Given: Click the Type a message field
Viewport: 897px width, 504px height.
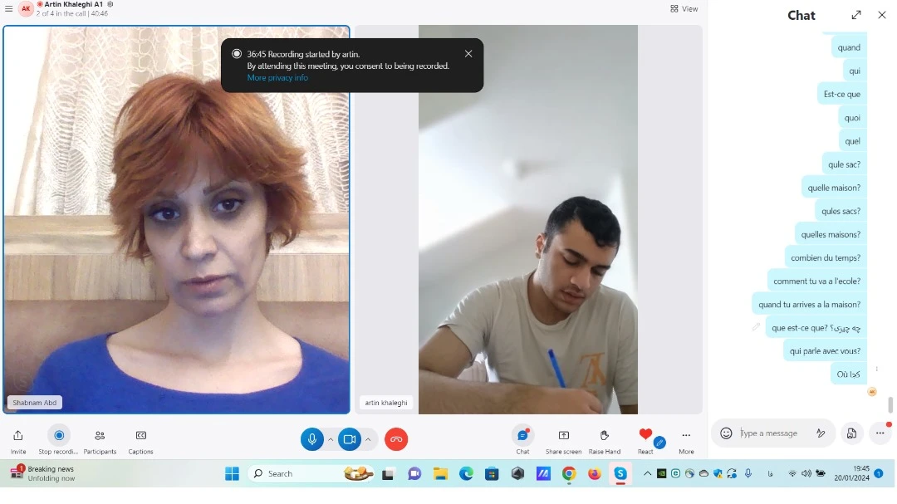Looking at the screenshot, I should [772, 433].
